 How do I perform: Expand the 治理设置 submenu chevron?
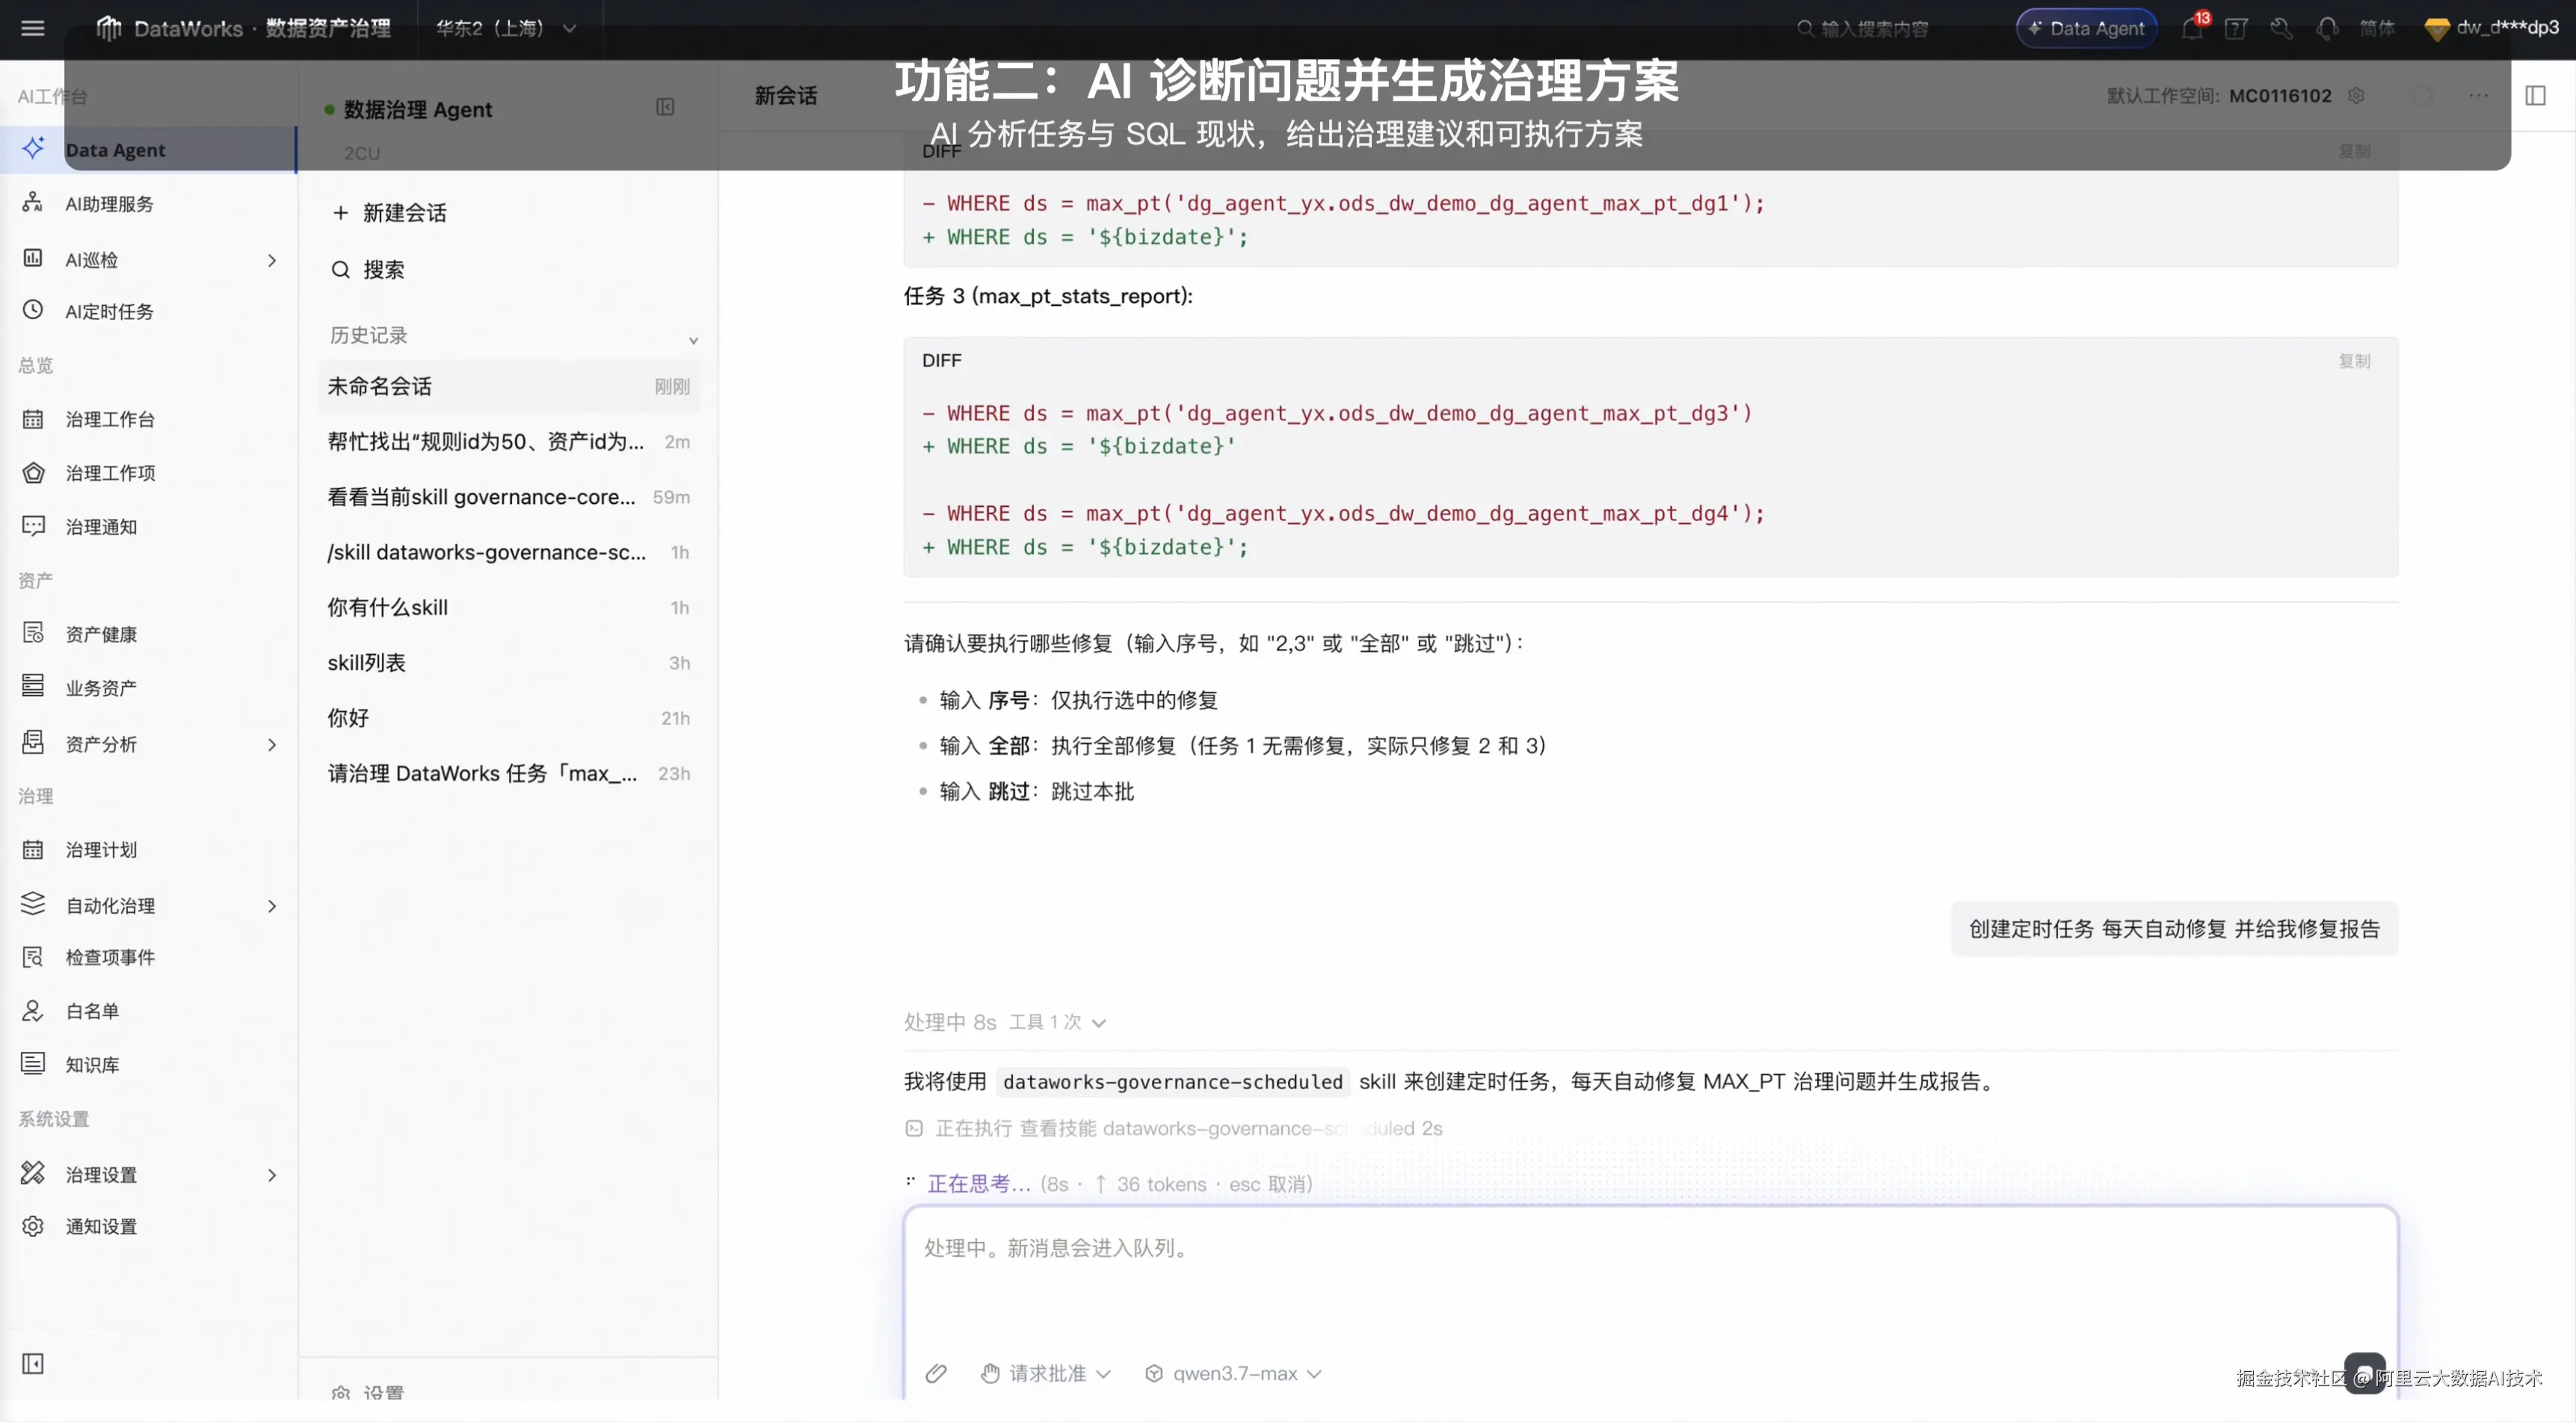(272, 1175)
